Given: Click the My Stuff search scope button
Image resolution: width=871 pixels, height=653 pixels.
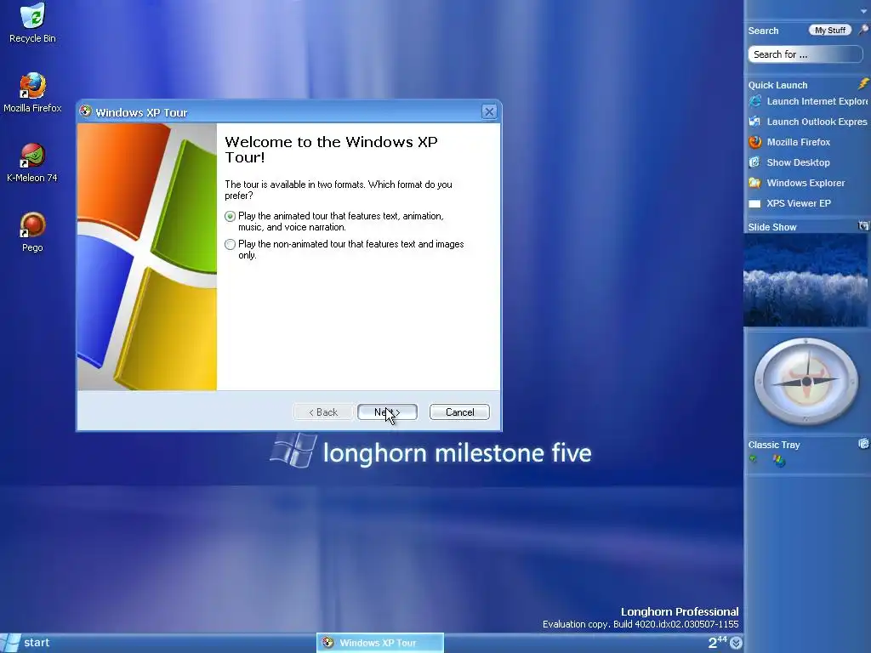Looking at the screenshot, I should pyautogui.click(x=830, y=30).
